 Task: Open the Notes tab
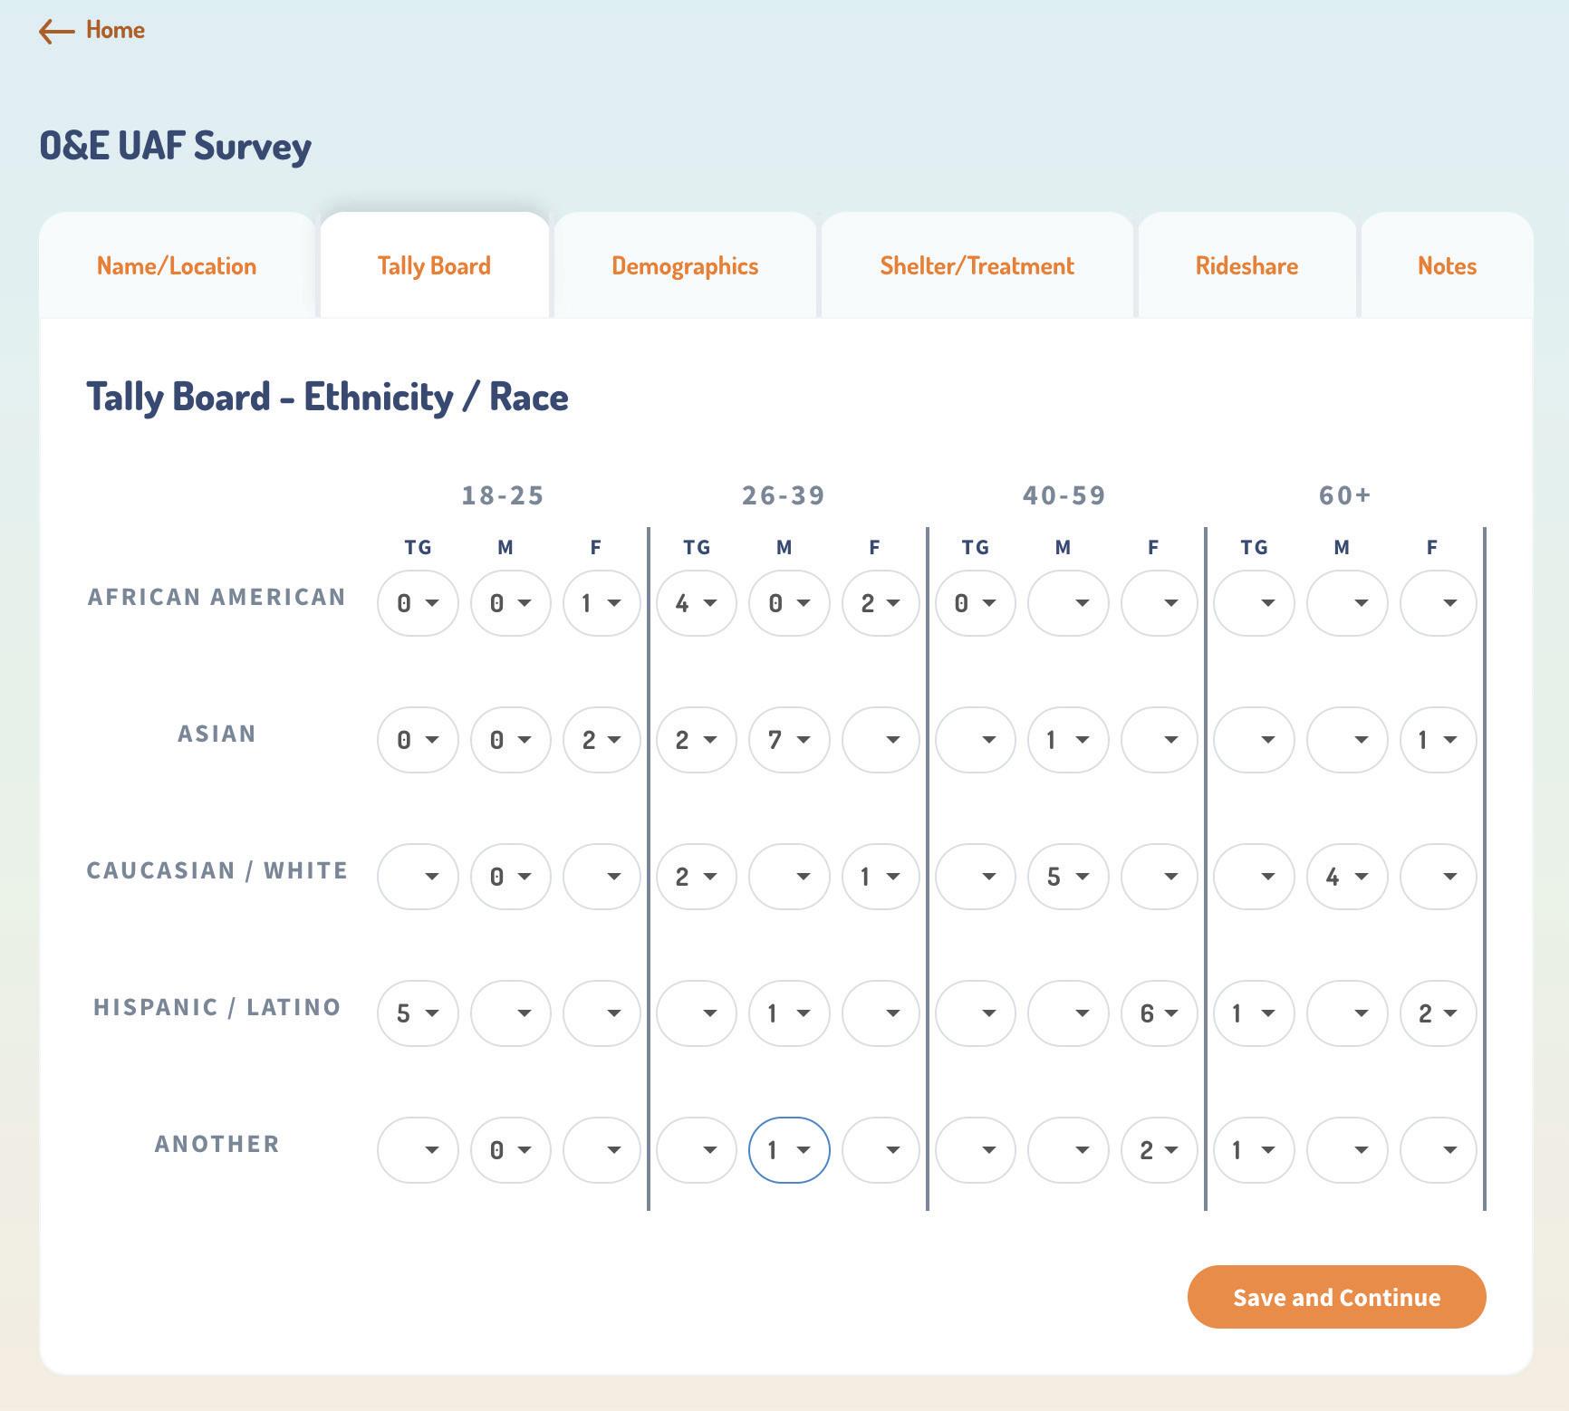pos(1447,265)
